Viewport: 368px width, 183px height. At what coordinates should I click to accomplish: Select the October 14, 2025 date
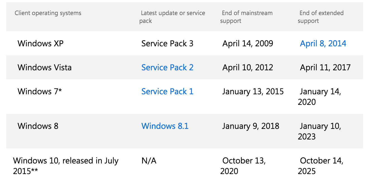(321, 166)
